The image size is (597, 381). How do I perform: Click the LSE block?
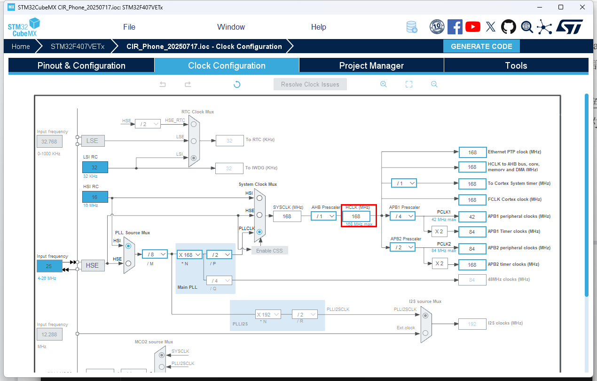click(92, 141)
